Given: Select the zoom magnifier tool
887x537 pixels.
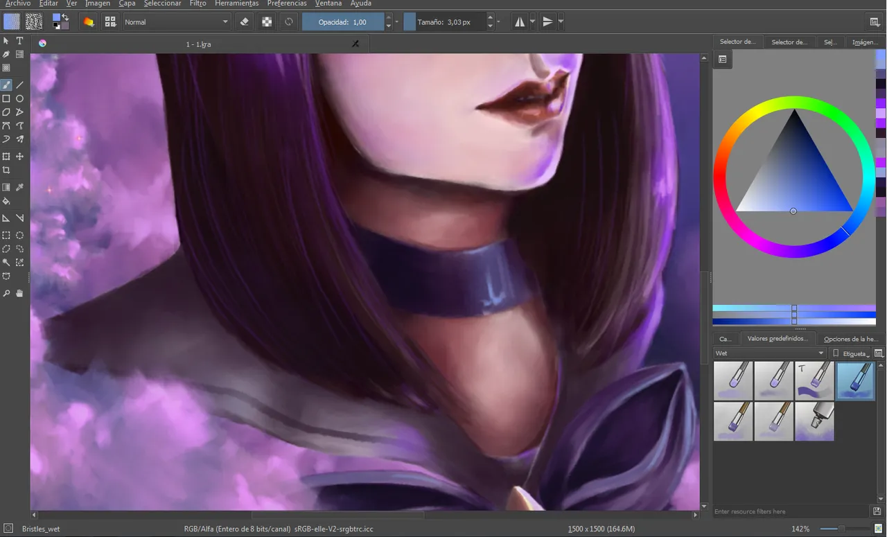Looking at the screenshot, I should (x=6, y=293).
